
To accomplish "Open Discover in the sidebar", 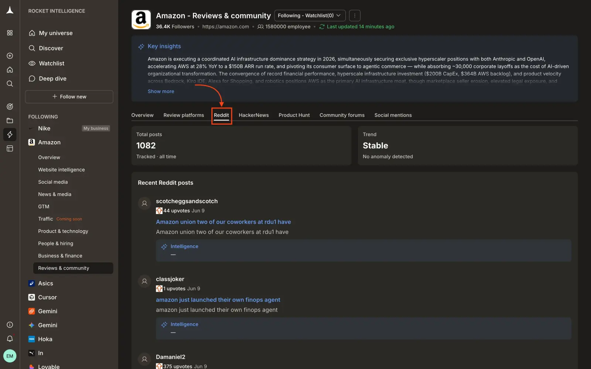I will point(51,48).
